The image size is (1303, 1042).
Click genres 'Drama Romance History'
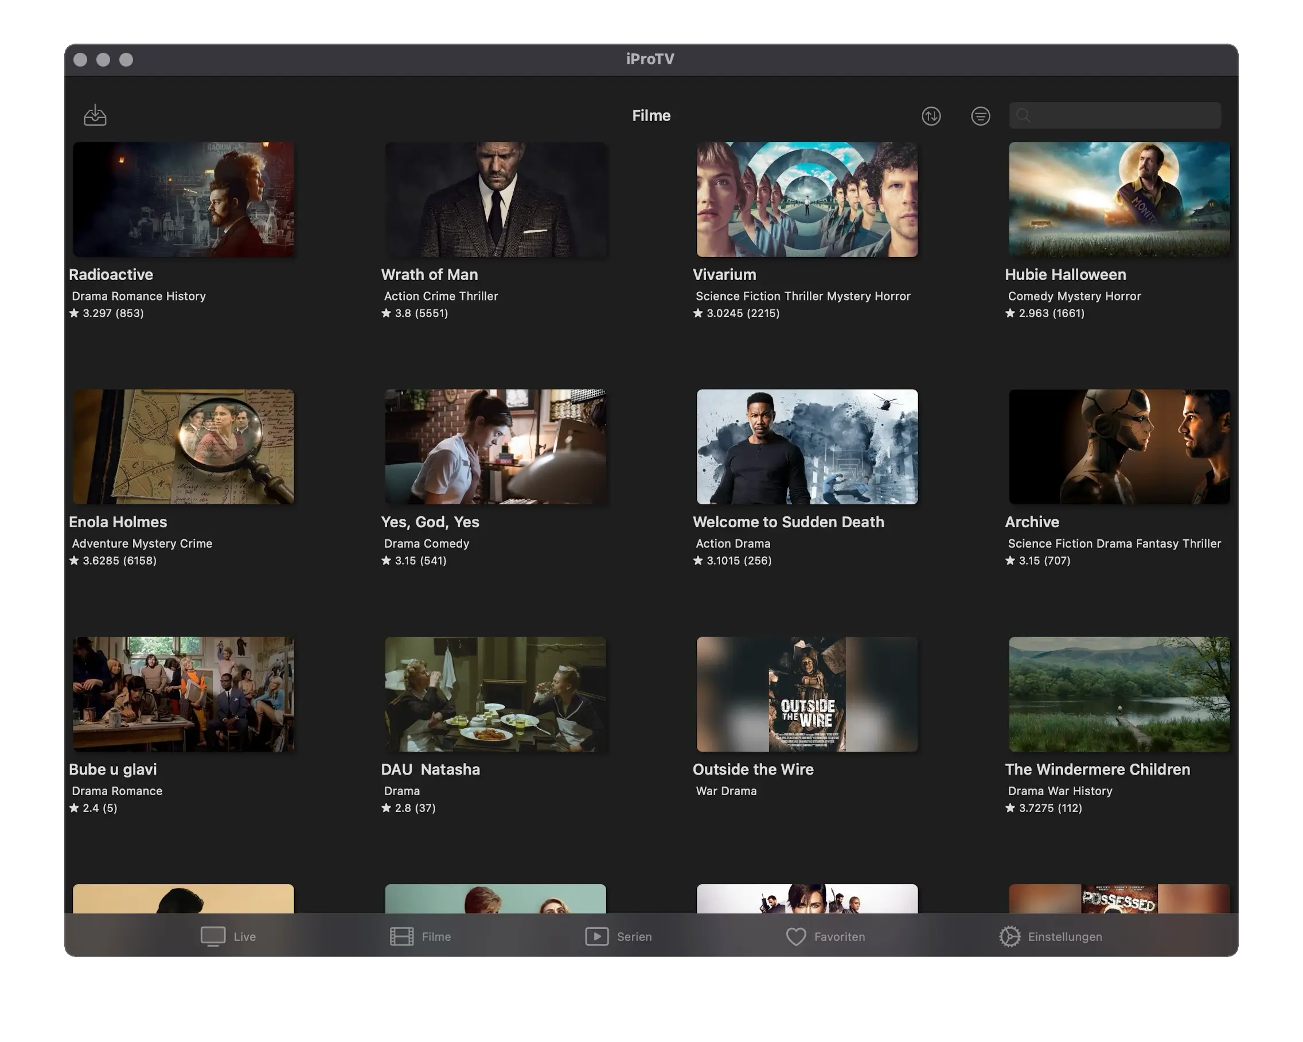click(139, 296)
